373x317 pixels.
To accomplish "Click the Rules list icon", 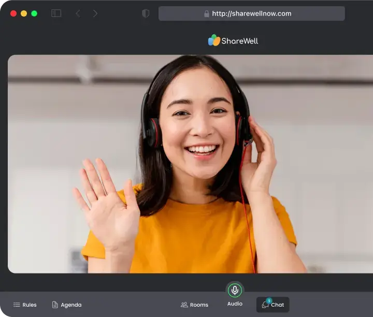I will click(x=17, y=305).
